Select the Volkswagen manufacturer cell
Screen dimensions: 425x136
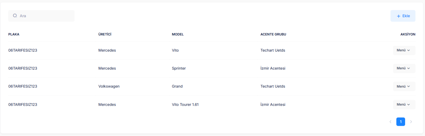109,86
